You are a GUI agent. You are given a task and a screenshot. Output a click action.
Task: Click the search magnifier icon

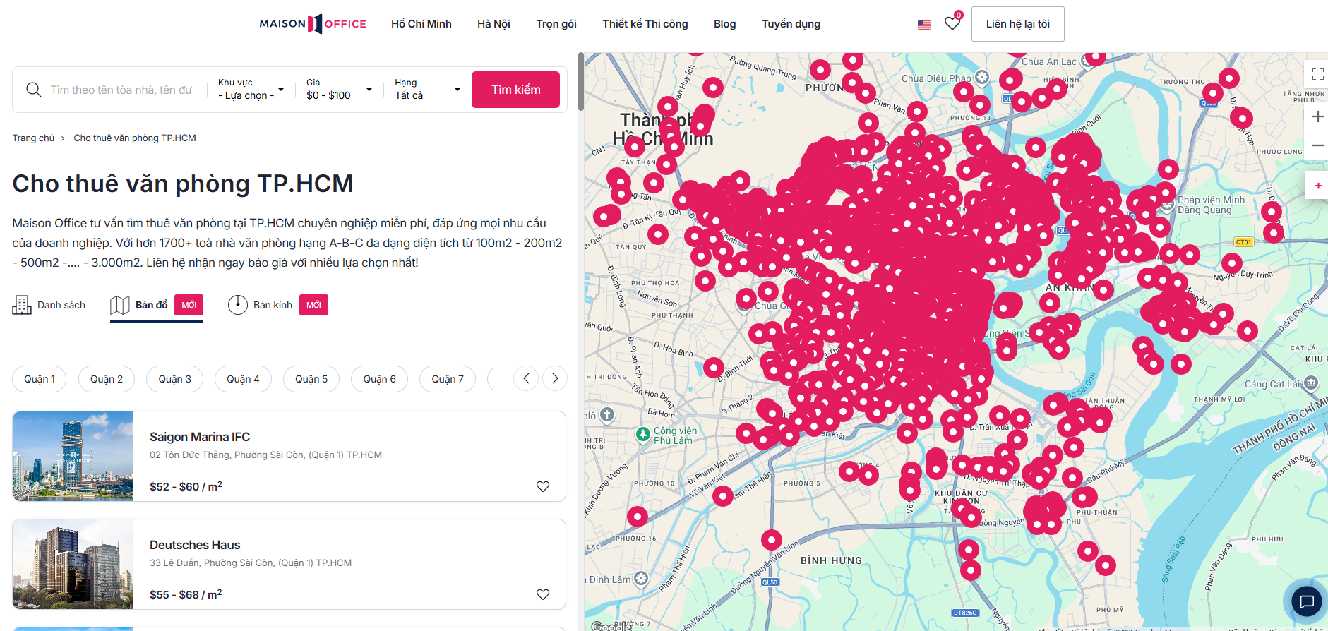(x=33, y=90)
